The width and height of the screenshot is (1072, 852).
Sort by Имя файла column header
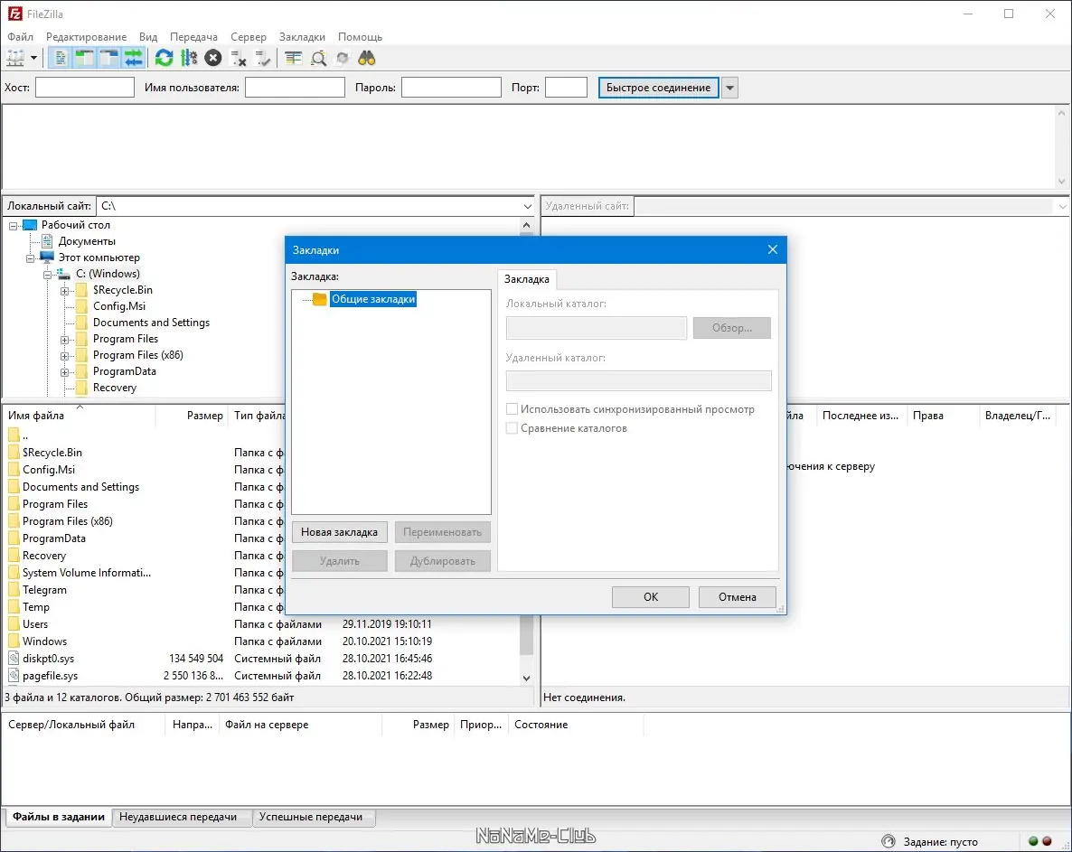pyautogui.click(x=79, y=416)
